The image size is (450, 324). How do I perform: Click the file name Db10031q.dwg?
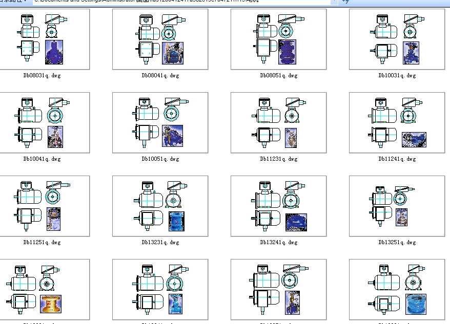[397, 75]
